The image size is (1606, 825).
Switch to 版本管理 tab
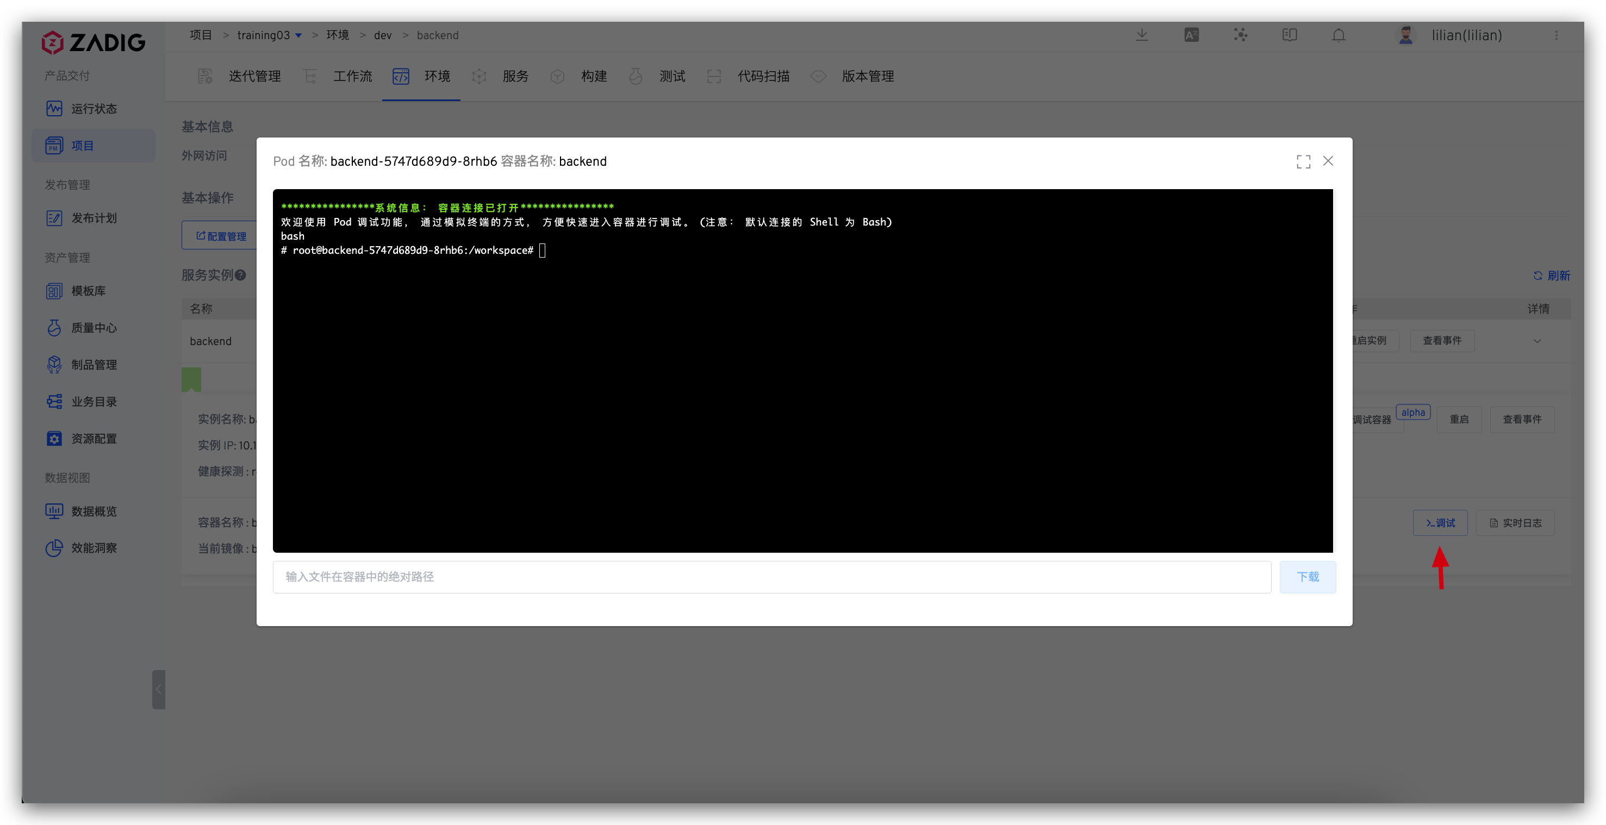pos(853,76)
